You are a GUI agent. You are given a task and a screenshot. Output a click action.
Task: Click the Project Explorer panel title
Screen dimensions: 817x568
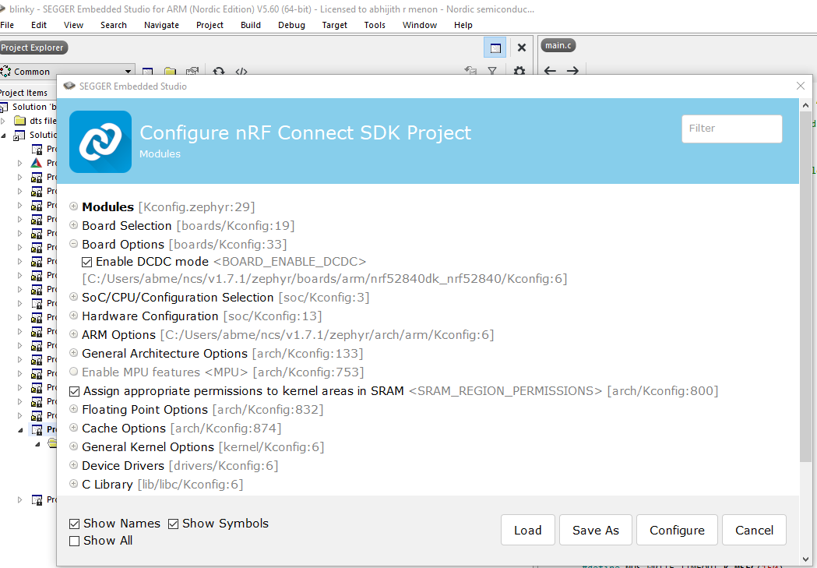tap(33, 48)
